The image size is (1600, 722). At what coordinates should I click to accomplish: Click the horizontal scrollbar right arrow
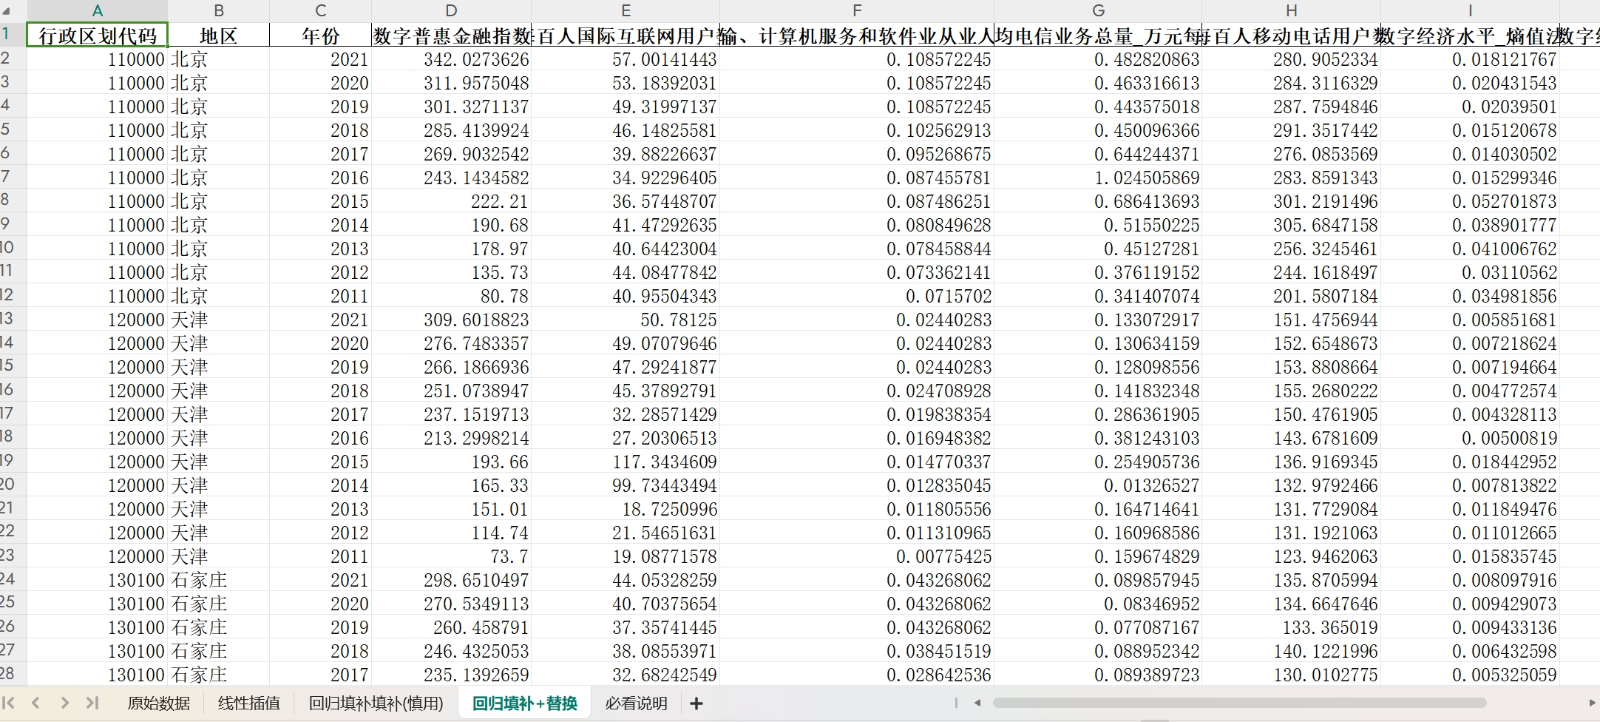[x=1592, y=703]
